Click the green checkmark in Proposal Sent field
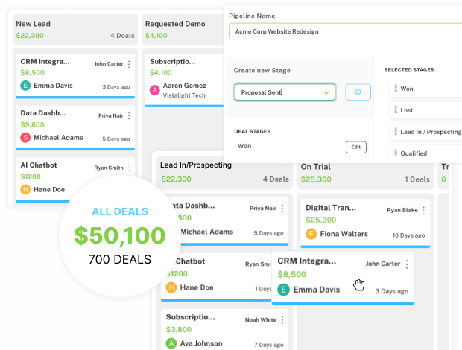Viewport: 462px width, 350px height. click(x=326, y=92)
